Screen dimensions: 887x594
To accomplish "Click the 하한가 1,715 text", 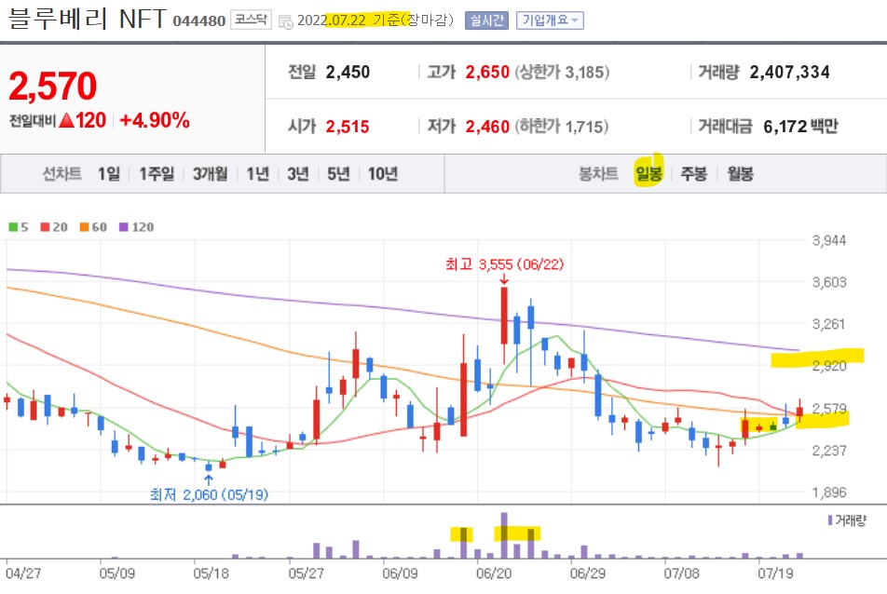I will tap(562, 127).
